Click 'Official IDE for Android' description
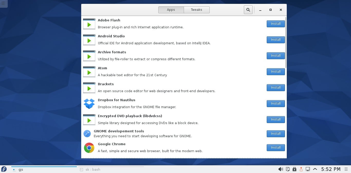Viewport: 351px width, 173px height. click(154, 43)
